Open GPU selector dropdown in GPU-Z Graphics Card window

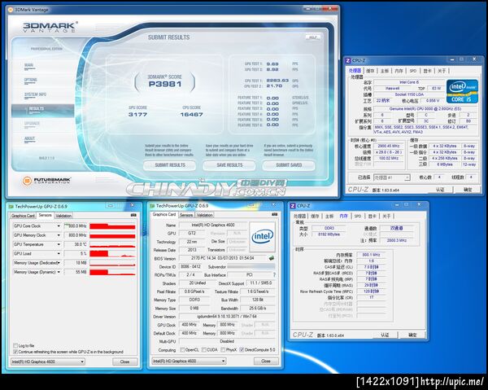point(189,361)
